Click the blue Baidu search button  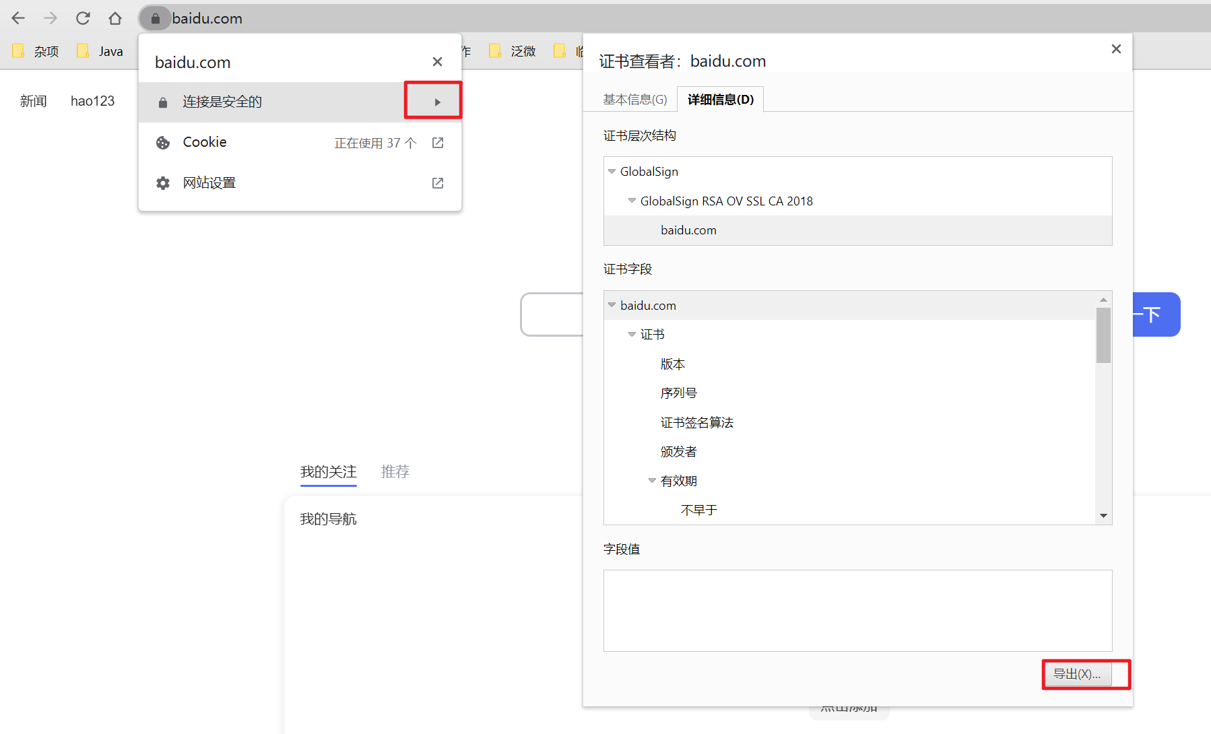1156,314
